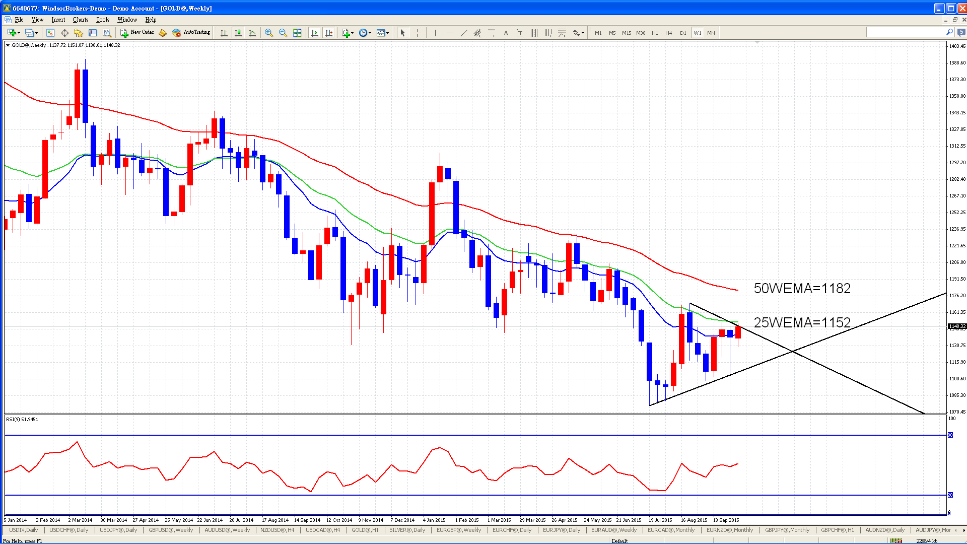967x544 pixels.
Task: Tile chart windows icon
Action: pyautogui.click(x=297, y=33)
